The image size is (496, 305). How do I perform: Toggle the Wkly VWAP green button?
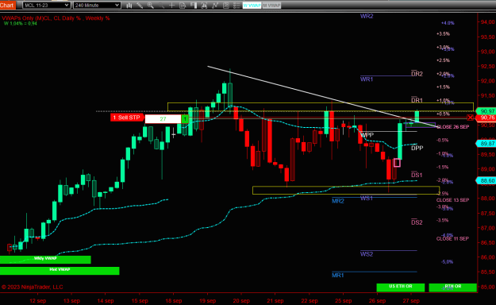45,260
